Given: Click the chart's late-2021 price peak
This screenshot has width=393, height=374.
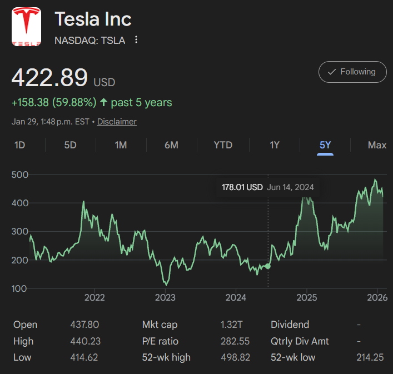Looking at the screenshot, I should click(84, 202).
